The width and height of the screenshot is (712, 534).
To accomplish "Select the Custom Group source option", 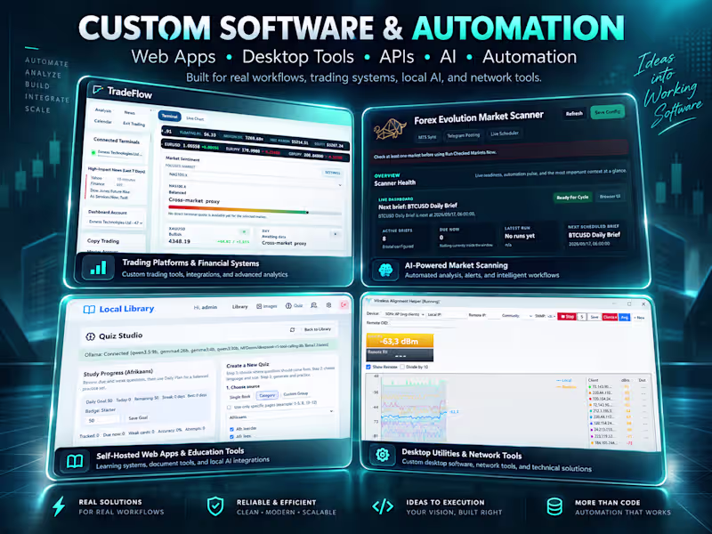I will 295,393.
